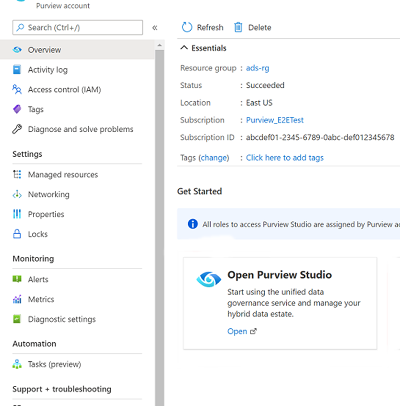Click the Diagnose wrench icon
400x406 pixels.
coord(17,129)
